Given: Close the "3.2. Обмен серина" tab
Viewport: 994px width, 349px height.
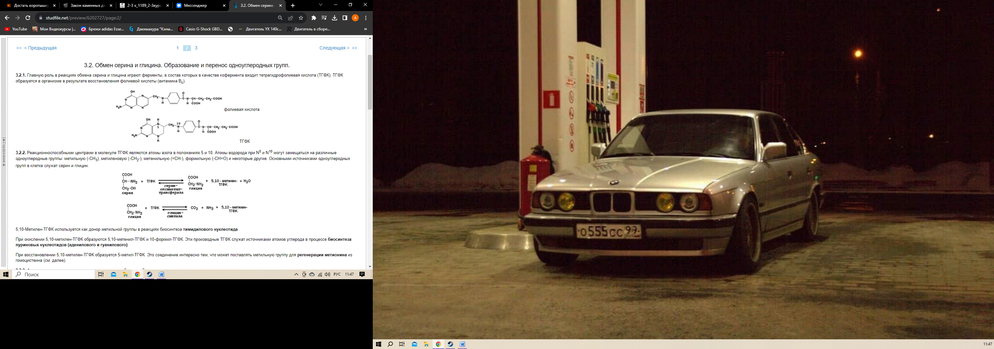Looking at the screenshot, I should (x=281, y=6).
